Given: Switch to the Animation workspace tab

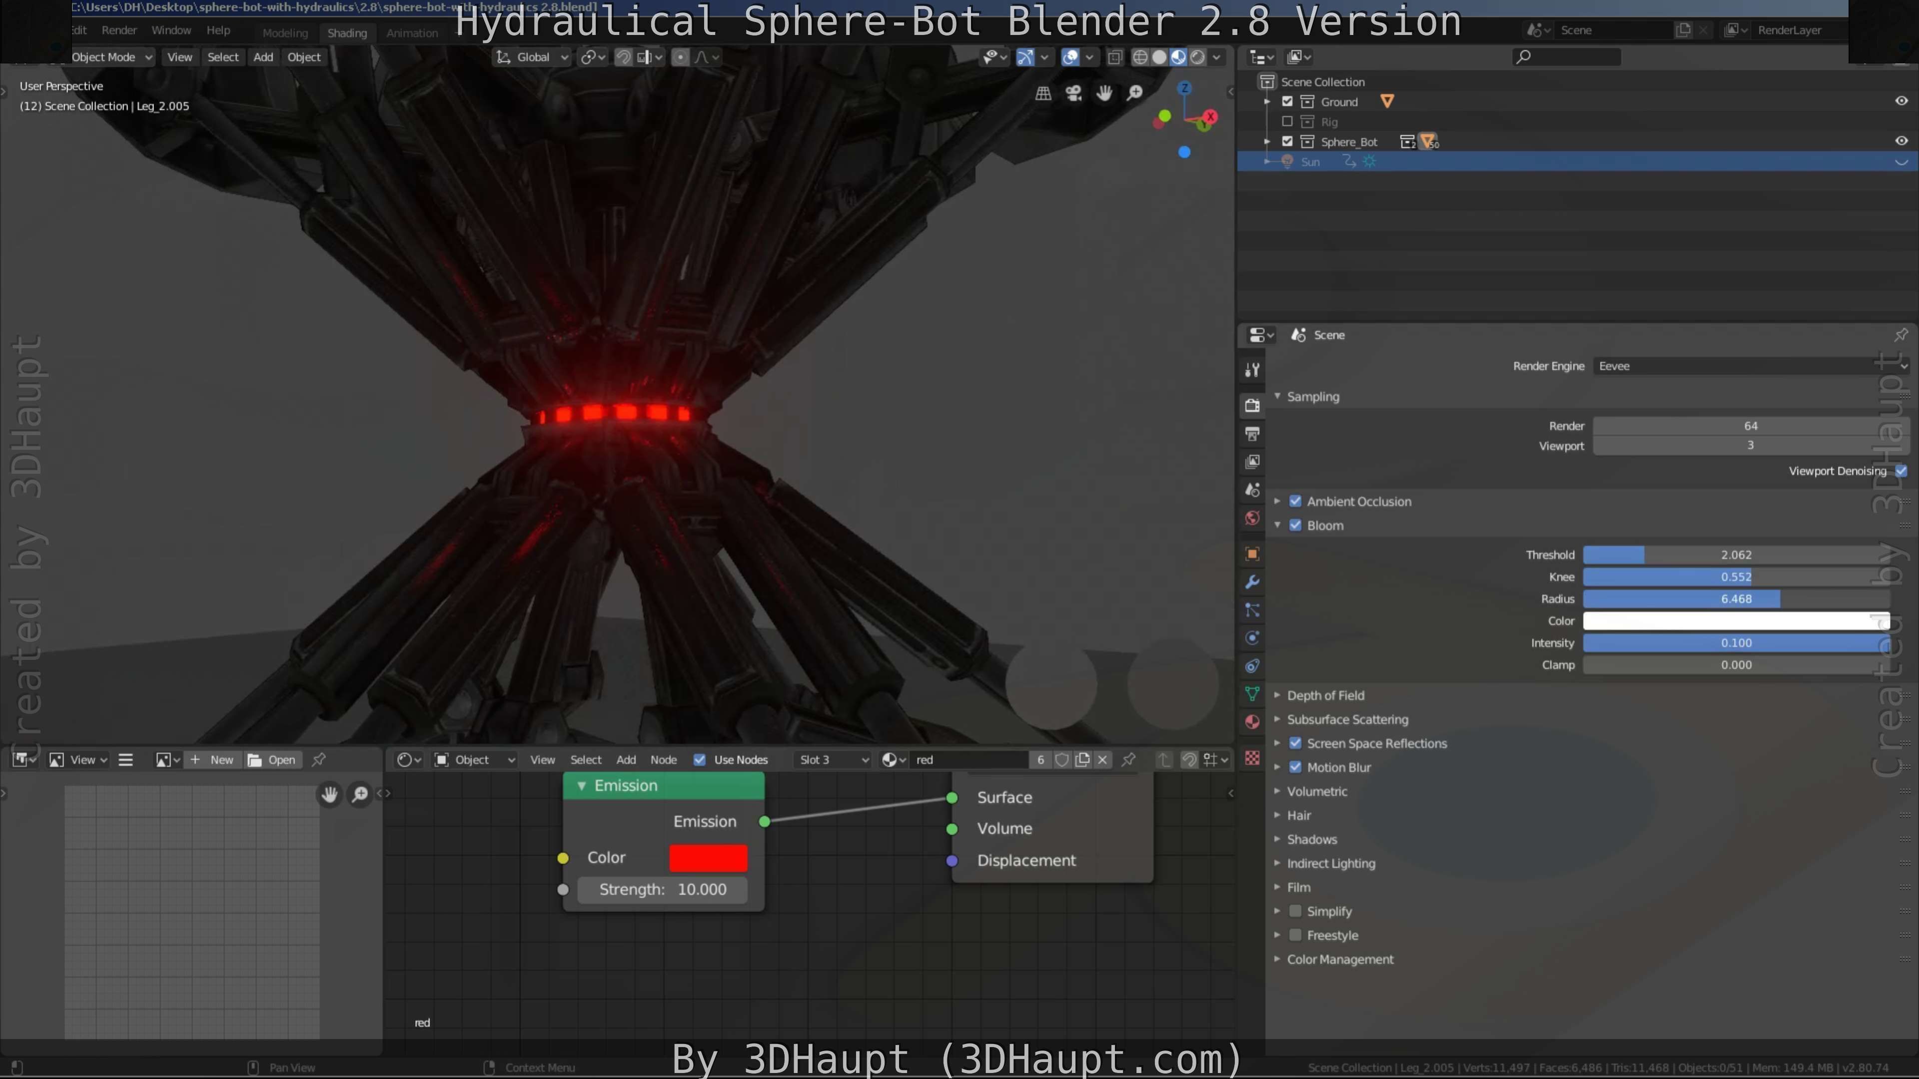Looking at the screenshot, I should point(412,33).
